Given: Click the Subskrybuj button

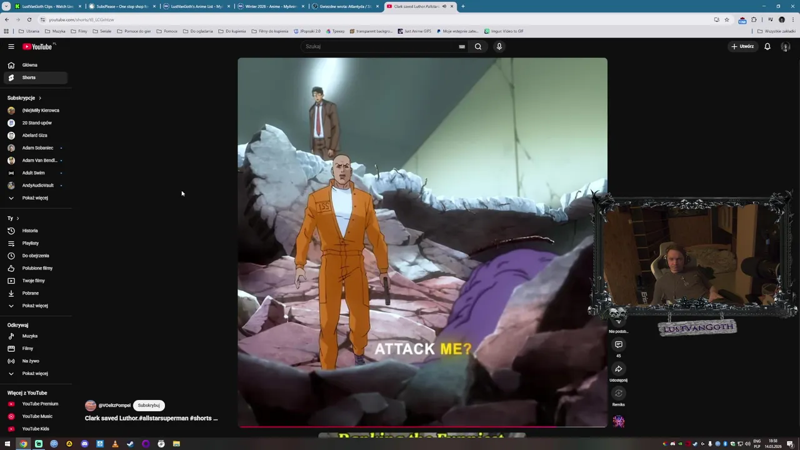Looking at the screenshot, I should pos(149,405).
